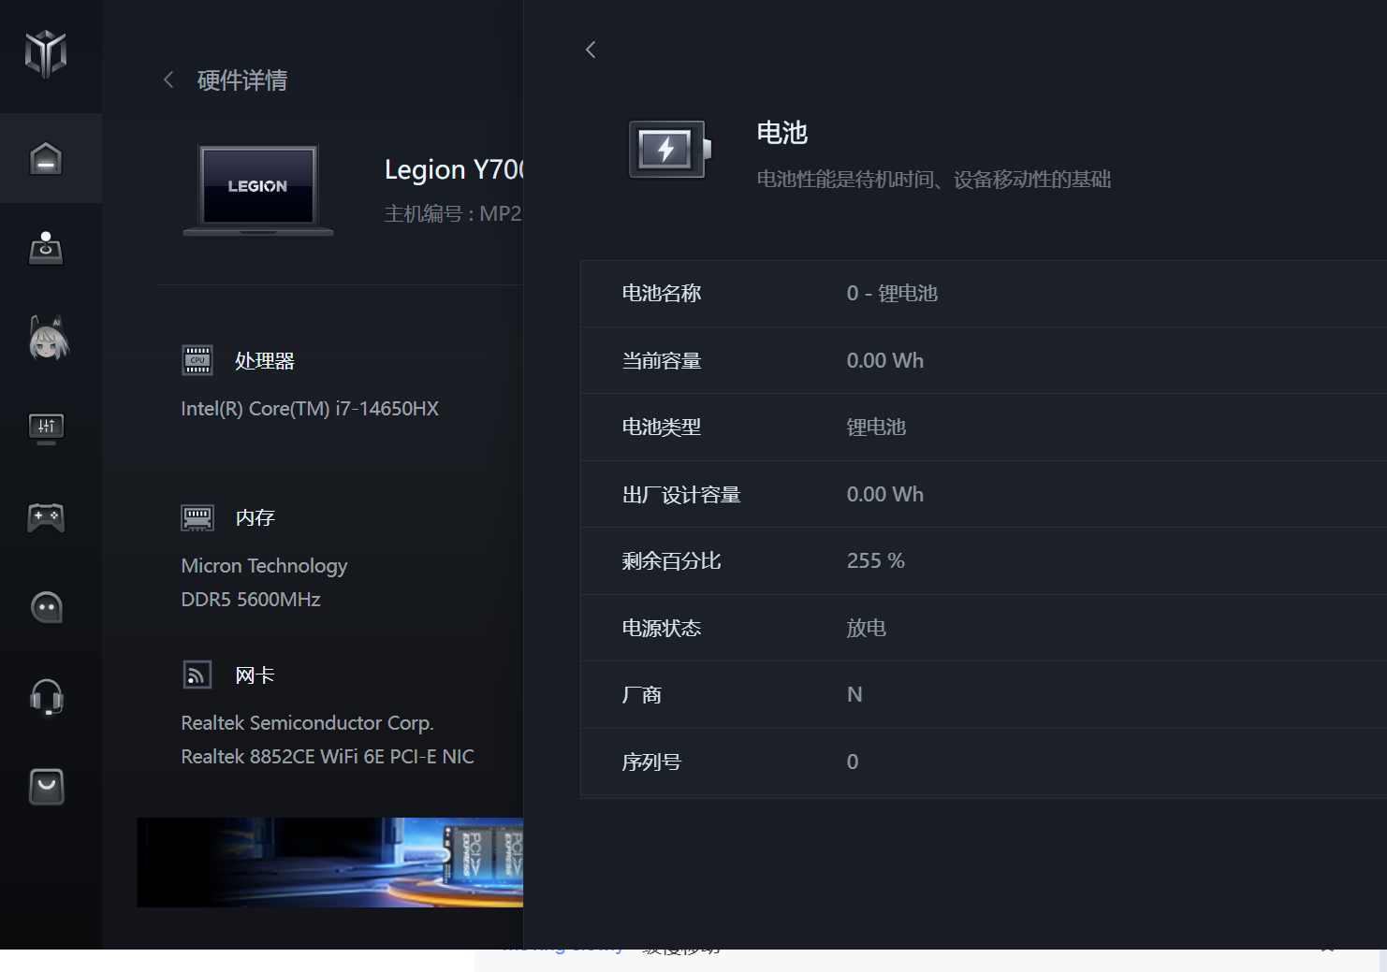This screenshot has height=972, width=1387.
Task: Select the 电池类型 value 锂电池
Action: tap(876, 428)
